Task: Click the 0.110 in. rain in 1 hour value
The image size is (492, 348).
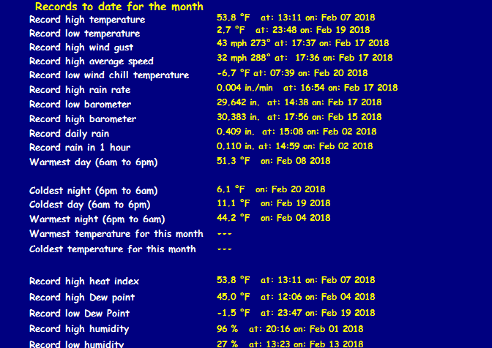Action: click(x=235, y=146)
